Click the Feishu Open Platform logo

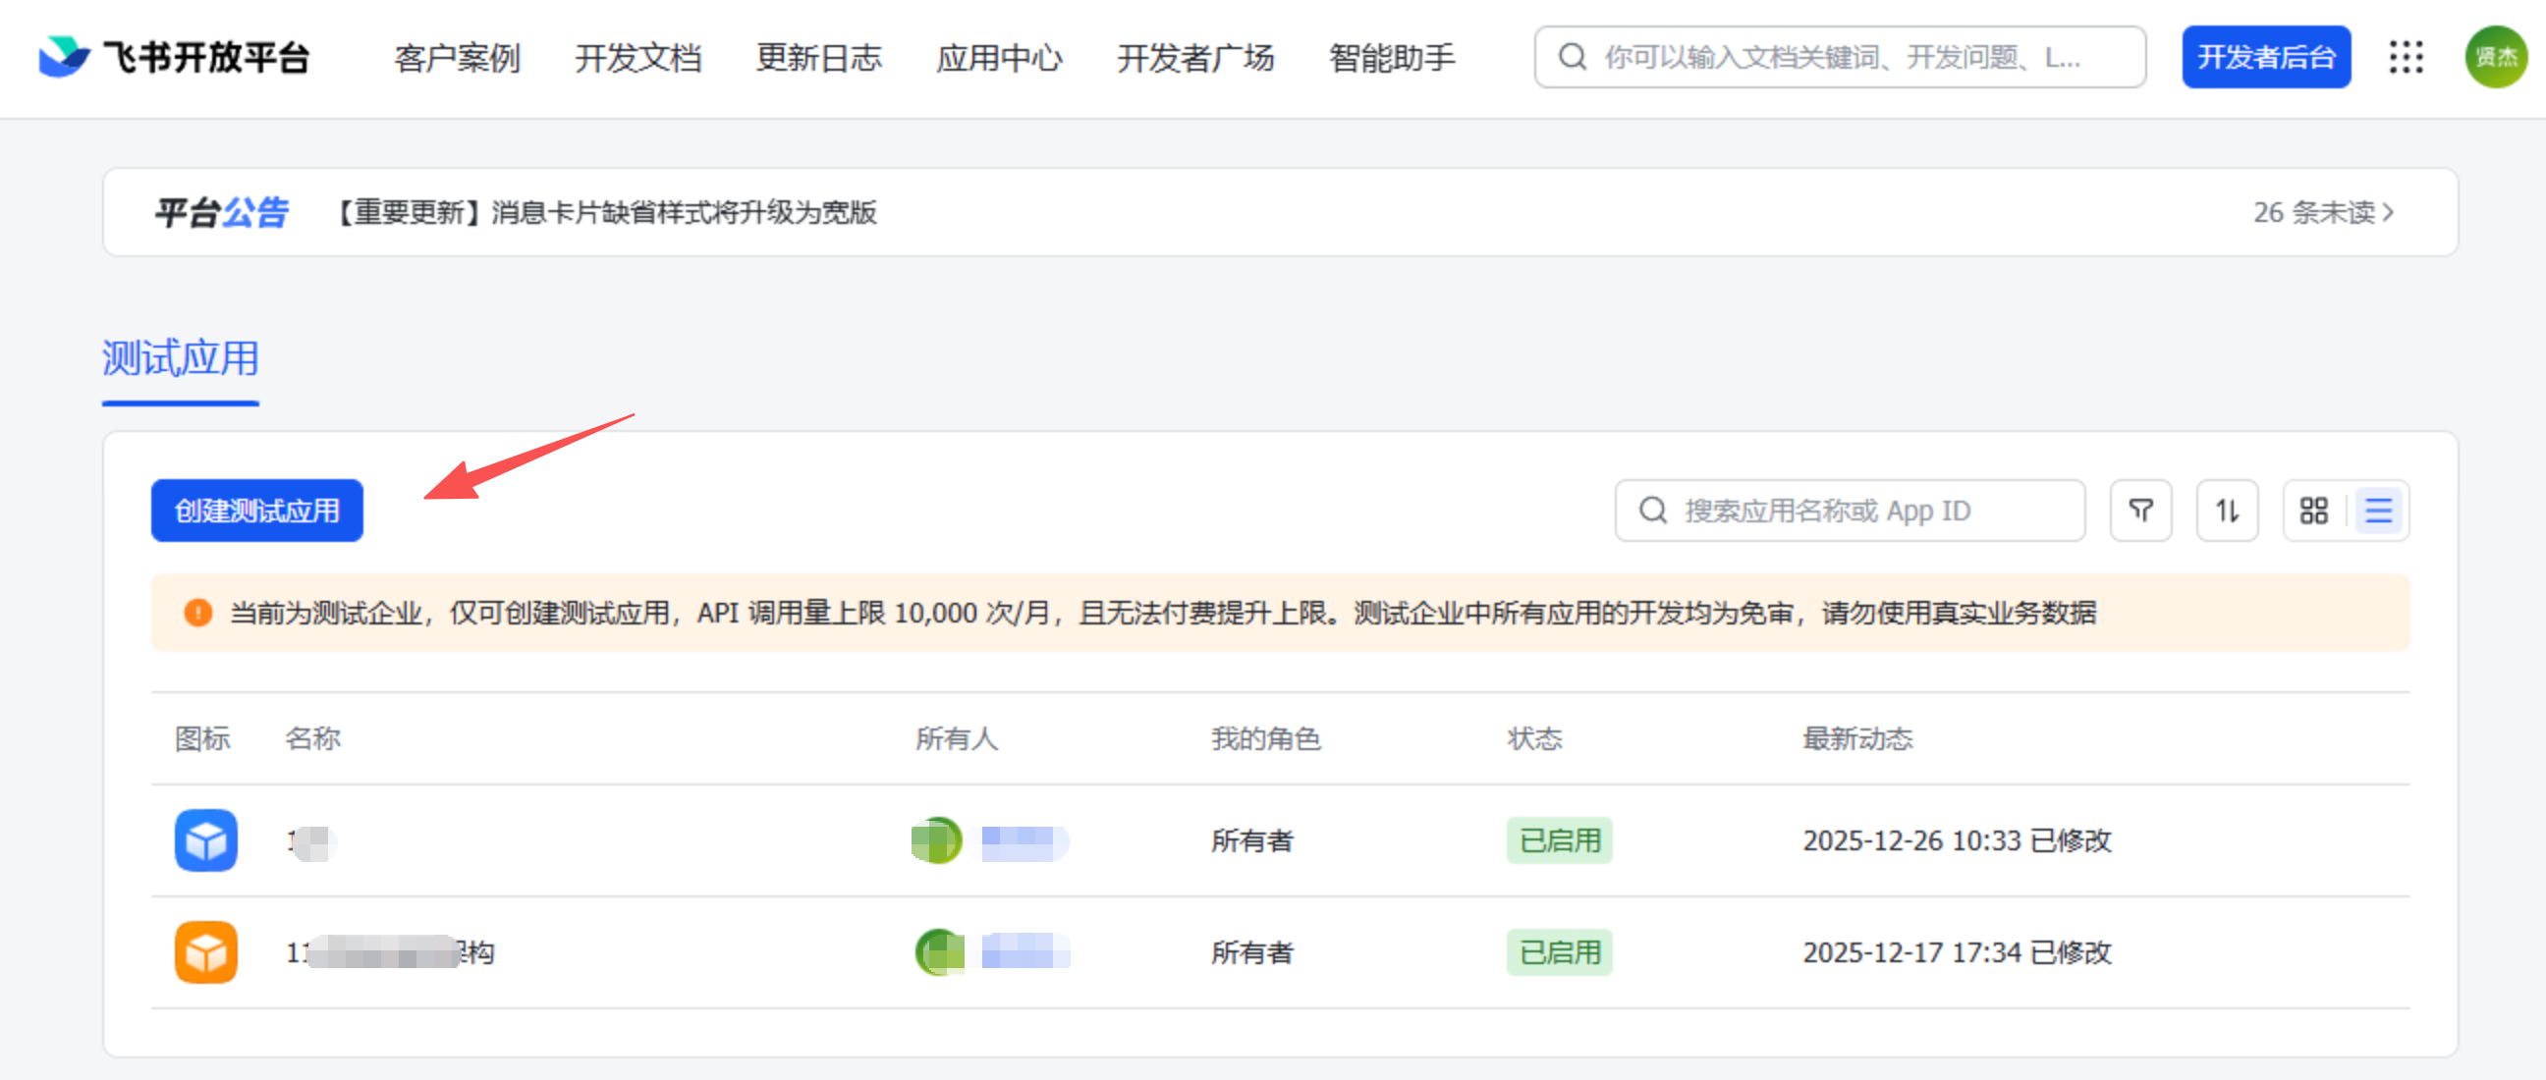coord(174,57)
